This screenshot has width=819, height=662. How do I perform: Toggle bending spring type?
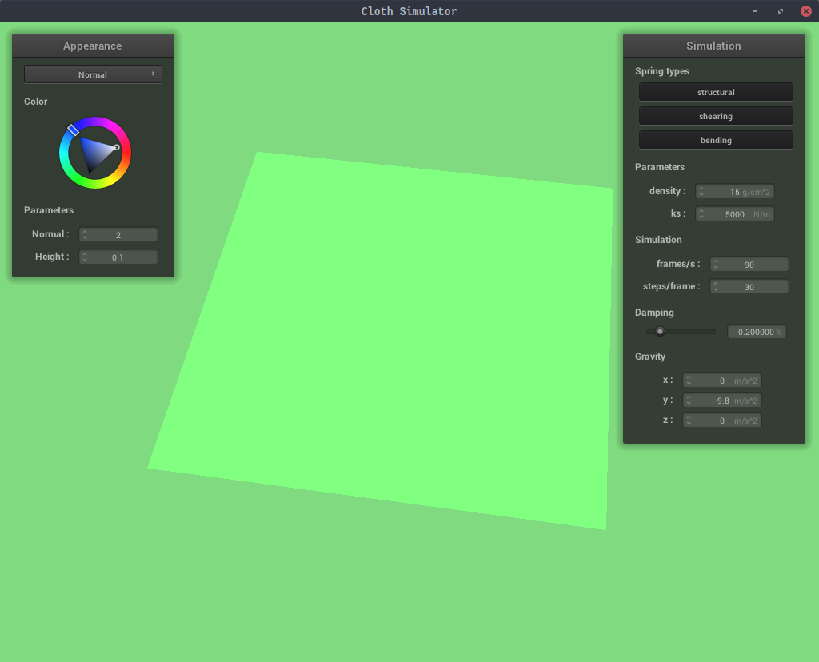pos(716,140)
